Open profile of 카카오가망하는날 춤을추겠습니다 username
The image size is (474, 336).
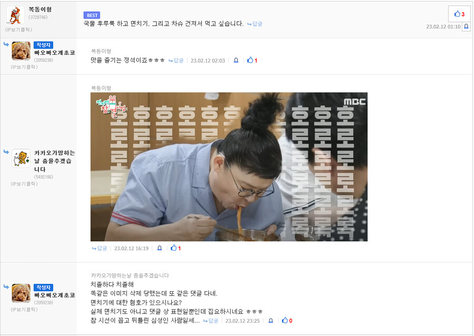[x=54, y=161]
